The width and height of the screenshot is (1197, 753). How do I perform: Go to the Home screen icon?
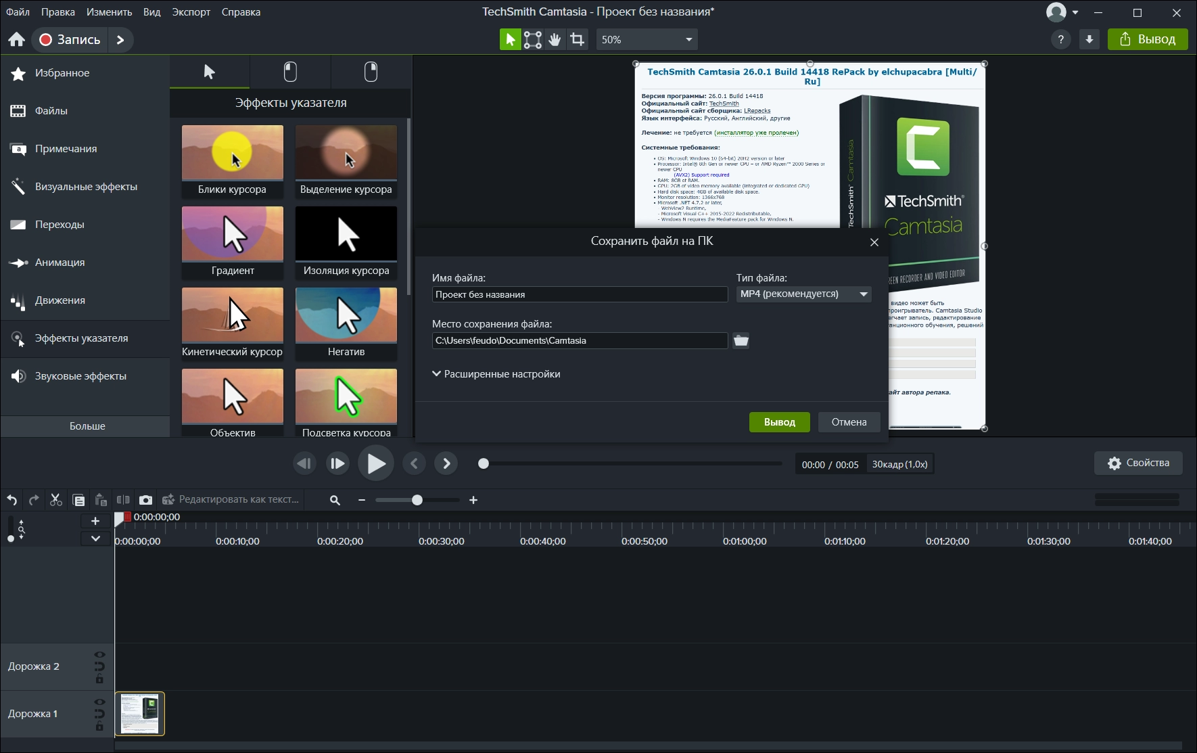(x=17, y=40)
